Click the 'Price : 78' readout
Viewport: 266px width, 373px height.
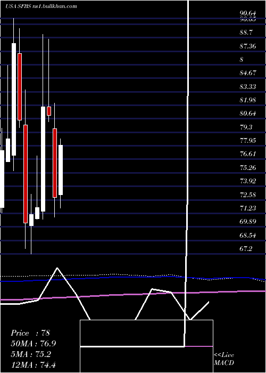coord(30,333)
